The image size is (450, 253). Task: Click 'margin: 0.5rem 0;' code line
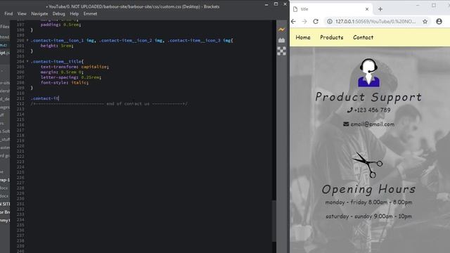(x=62, y=72)
